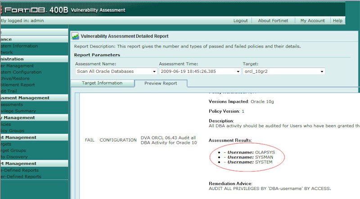The image size is (360, 199).
Task: Open the Assessment Name dropdown
Action: coord(116,71)
